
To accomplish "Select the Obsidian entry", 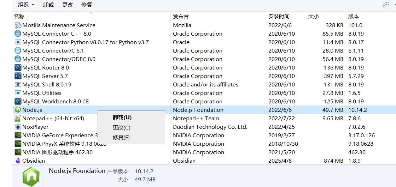I will 34,161.
